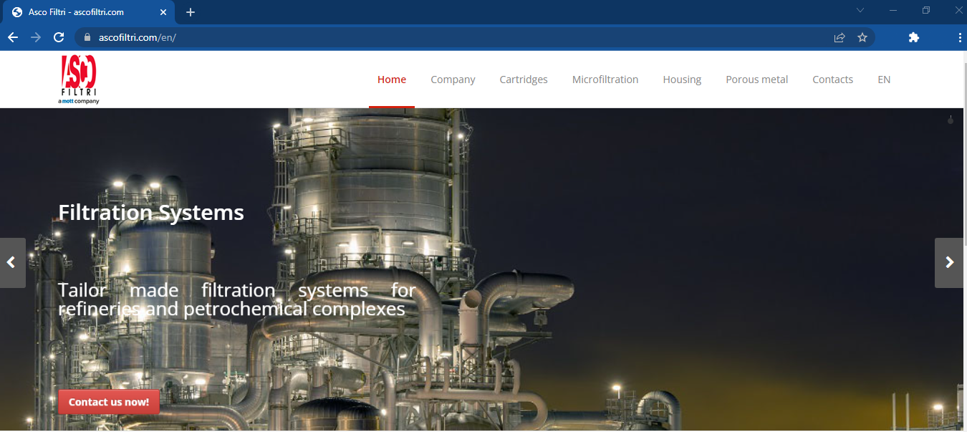Bookmark this page with the star
Screen dimensions: 967x432
(862, 37)
